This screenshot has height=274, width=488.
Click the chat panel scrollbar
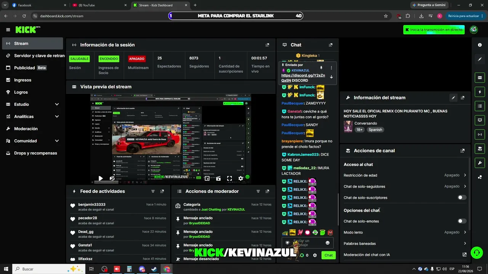tap(338, 209)
